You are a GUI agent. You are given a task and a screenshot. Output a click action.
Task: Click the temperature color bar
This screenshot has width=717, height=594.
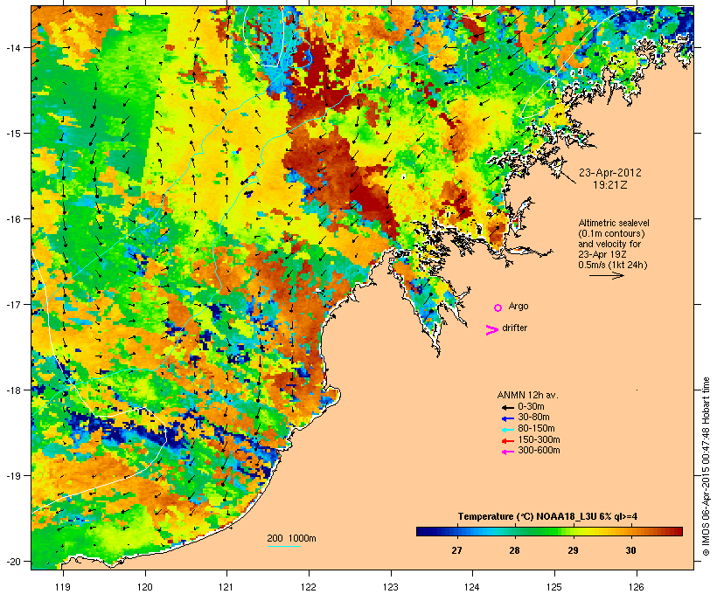549,531
